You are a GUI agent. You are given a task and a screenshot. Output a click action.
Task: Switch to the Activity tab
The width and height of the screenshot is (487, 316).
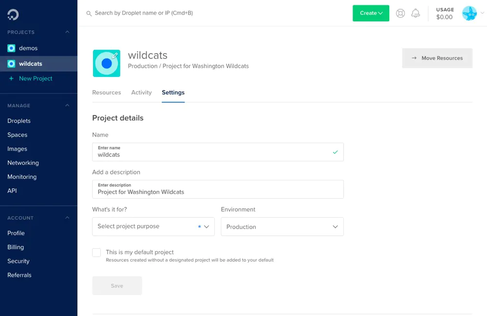(141, 93)
